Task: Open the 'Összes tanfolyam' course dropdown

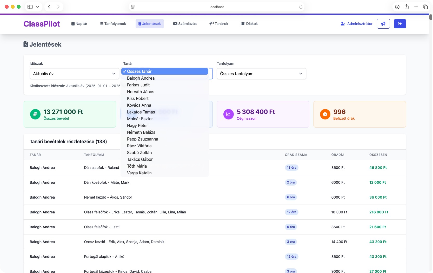Action: [261, 74]
